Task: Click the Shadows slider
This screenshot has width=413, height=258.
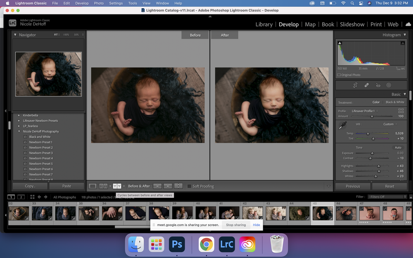Action: point(372,171)
